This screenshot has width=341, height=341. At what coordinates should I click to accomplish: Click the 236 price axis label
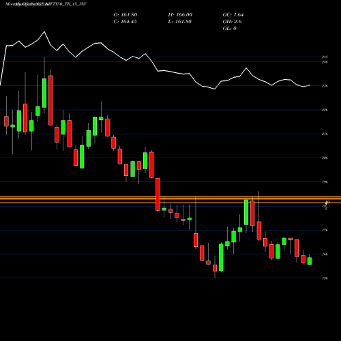point(325,86)
